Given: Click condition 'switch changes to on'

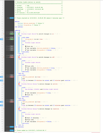Looking at the screenshot, I should click(x=38, y=34).
